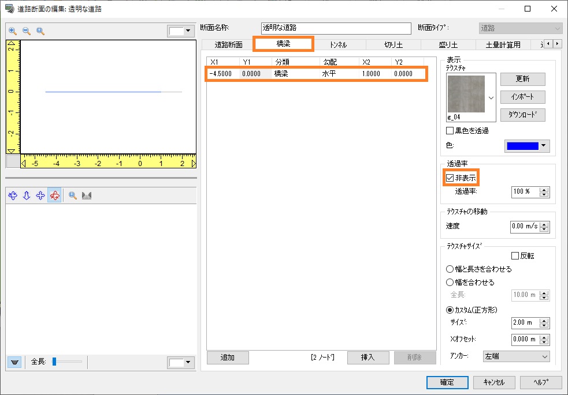Click the 水平 cell in 勾配 column
The image size is (568, 395).
pyautogui.click(x=339, y=74)
